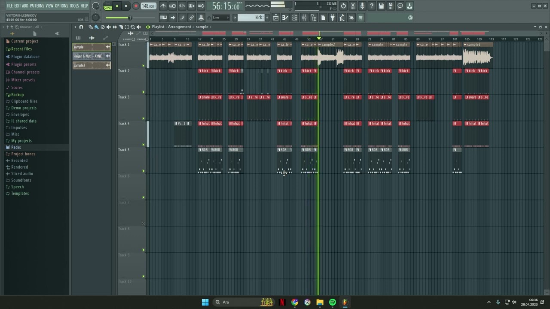This screenshot has height=309, width=550.
Task: Open the kick pattern selector
Action: [251, 18]
